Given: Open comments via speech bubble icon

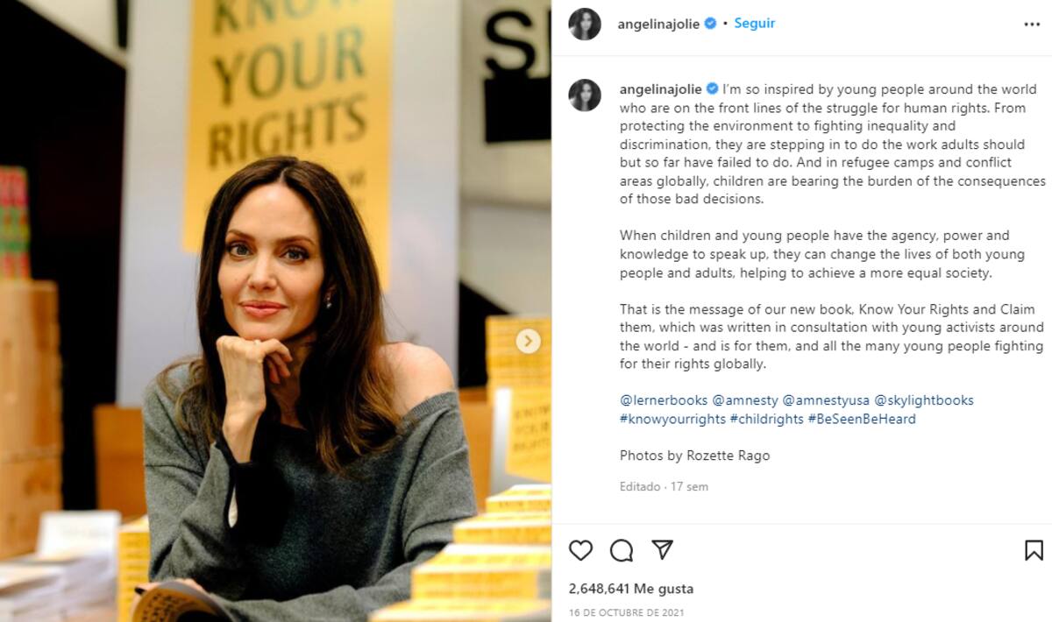Looking at the screenshot, I should click(x=622, y=550).
